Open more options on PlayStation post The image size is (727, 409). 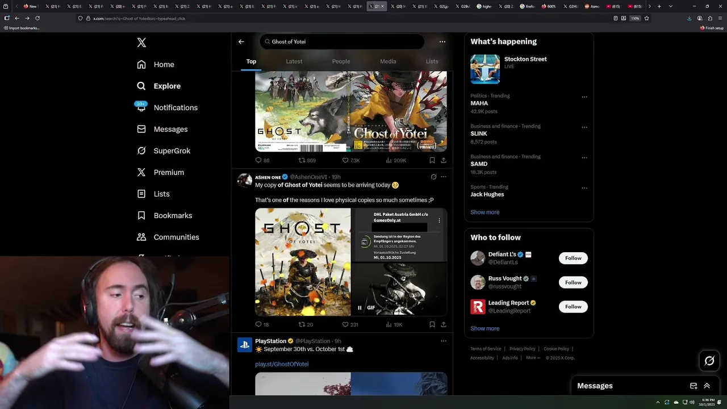[444, 341]
